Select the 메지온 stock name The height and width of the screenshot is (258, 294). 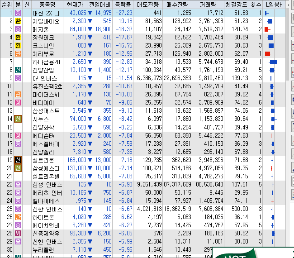tap(41, 29)
